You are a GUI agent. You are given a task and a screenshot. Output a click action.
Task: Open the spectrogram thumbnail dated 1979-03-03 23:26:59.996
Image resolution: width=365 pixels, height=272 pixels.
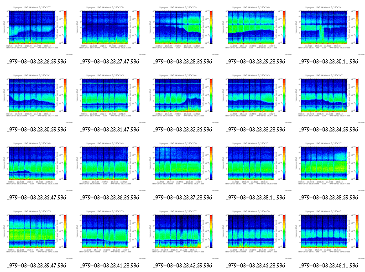(36, 30)
